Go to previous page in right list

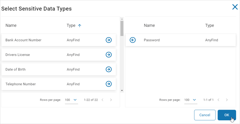[218, 100]
